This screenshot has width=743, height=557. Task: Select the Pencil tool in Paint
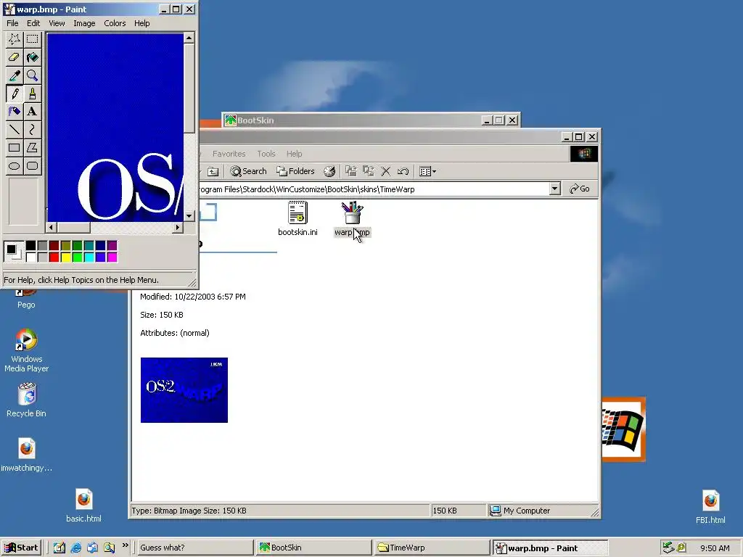click(15, 94)
